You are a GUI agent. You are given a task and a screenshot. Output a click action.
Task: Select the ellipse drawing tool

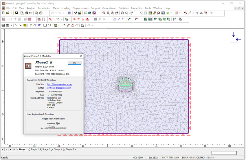[x=49, y=25]
